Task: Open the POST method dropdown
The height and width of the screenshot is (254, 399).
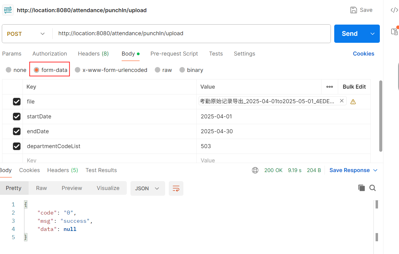Action: tap(26, 34)
